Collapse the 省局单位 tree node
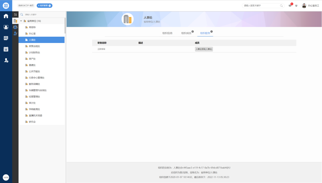Image resolution: width=322 pixels, height=183 pixels. pyautogui.click(x=21, y=21)
